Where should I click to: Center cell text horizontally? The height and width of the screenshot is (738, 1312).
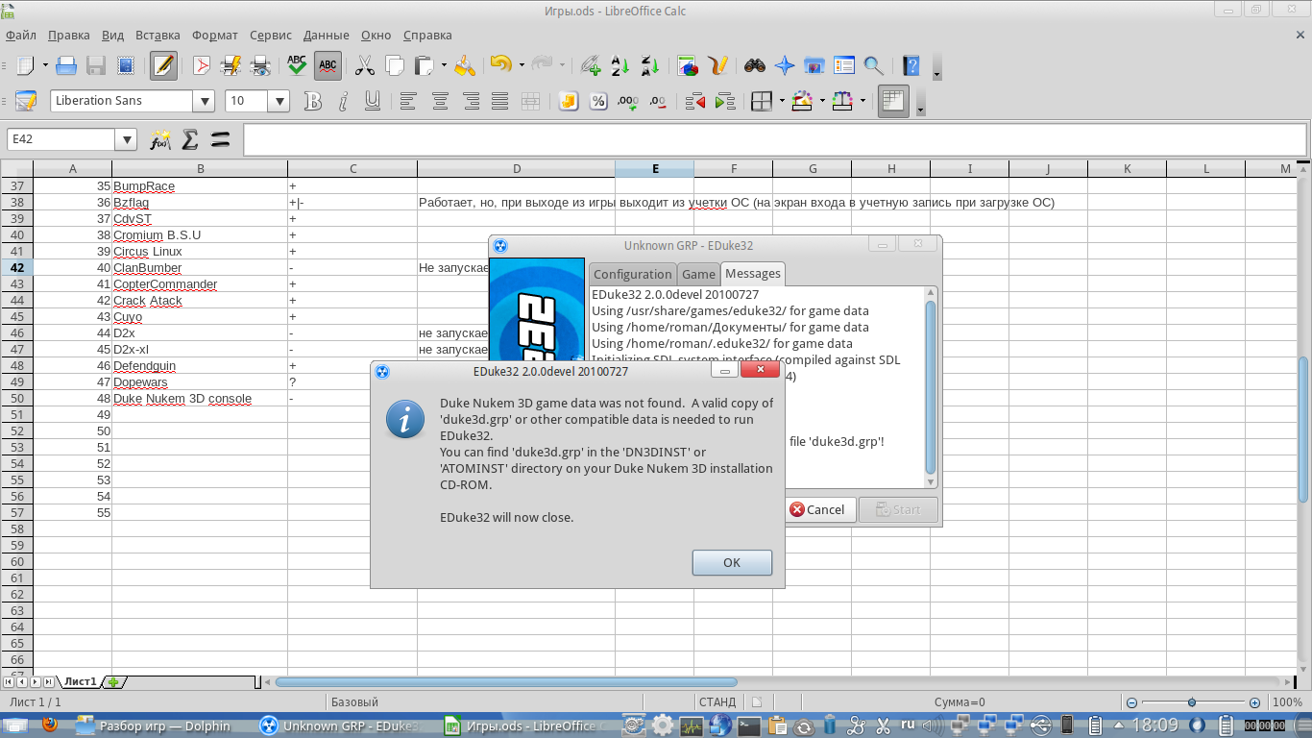click(440, 101)
